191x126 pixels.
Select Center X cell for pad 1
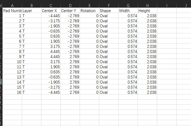(x=51, y=16)
